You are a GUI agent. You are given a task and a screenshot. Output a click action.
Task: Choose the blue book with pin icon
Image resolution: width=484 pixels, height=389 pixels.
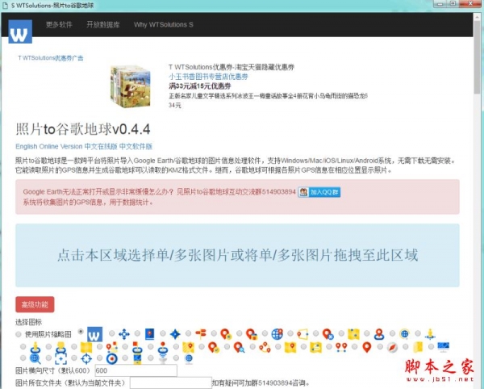click(x=150, y=334)
